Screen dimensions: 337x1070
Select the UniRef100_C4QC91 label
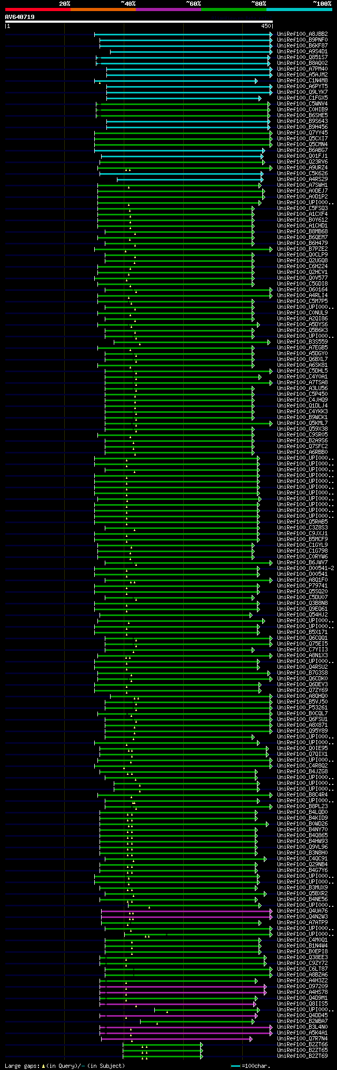[x=302, y=858]
